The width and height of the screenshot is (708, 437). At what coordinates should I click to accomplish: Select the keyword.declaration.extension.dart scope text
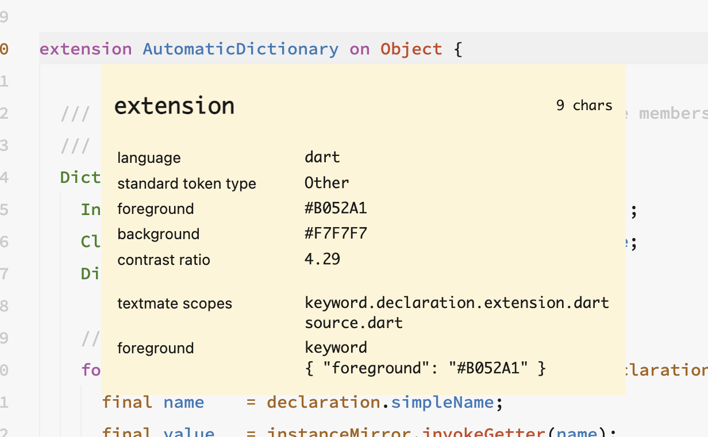tap(457, 302)
